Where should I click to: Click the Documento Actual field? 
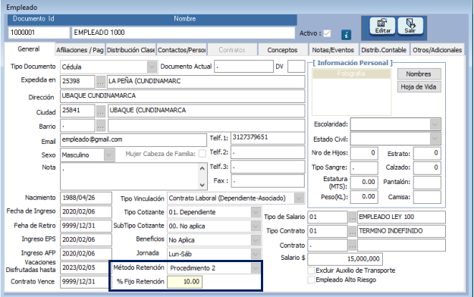243,67
